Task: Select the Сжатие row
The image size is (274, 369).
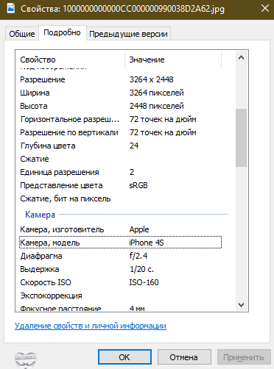Action: pos(120,159)
